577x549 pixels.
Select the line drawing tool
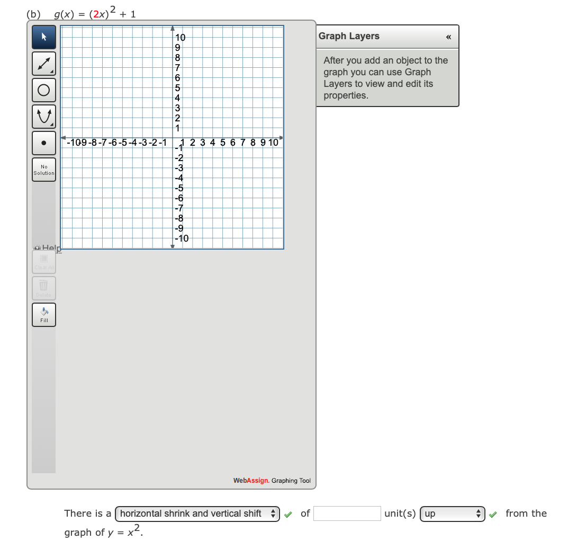tap(43, 64)
